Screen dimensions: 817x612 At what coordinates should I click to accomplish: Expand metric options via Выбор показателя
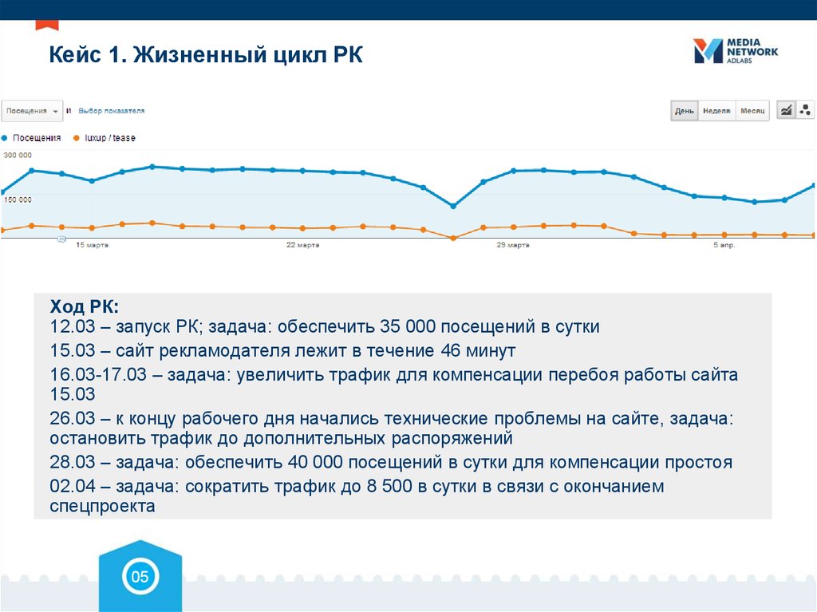tap(112, 110)
